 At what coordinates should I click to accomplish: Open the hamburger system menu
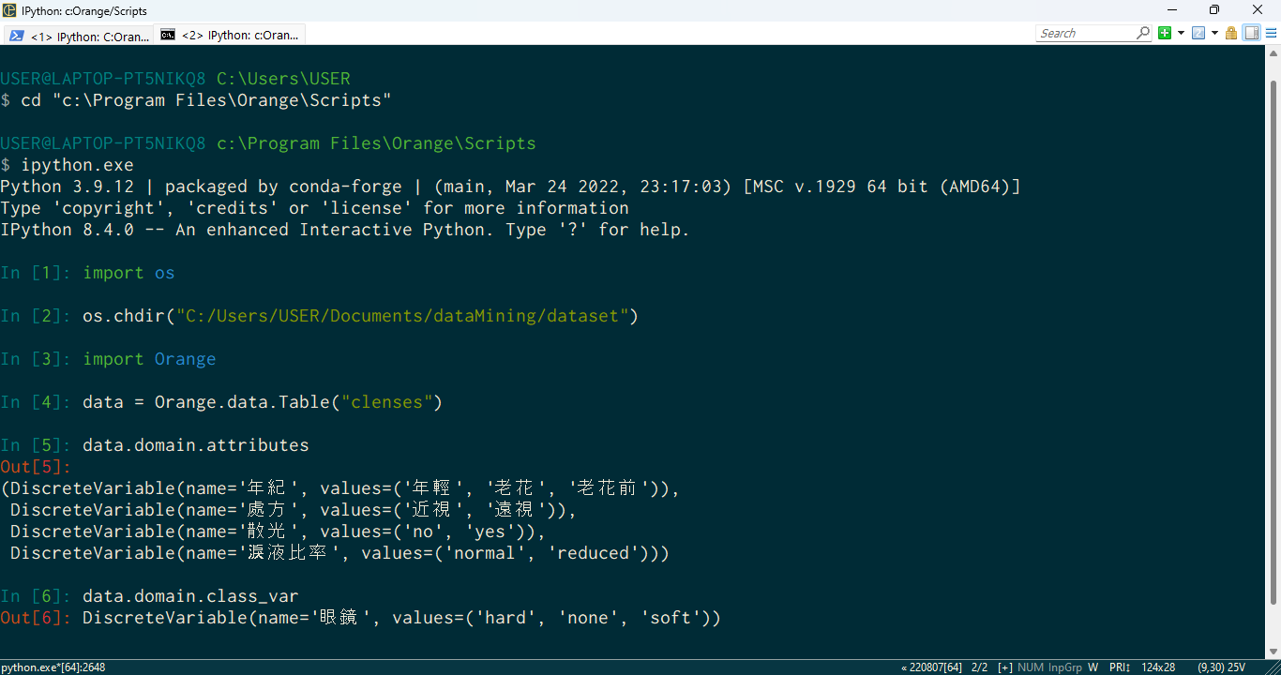coord(1270,33)
